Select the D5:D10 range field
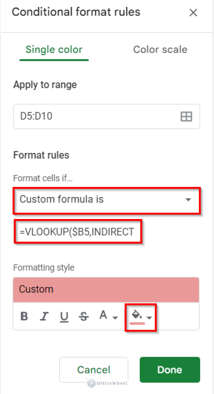Viewport: 214px width, 394px height. (x=84, y=116)
